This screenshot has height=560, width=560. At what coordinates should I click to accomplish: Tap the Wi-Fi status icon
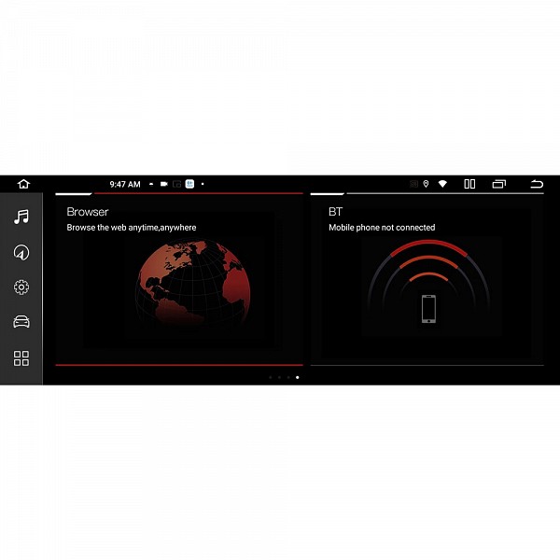(442, 184)
